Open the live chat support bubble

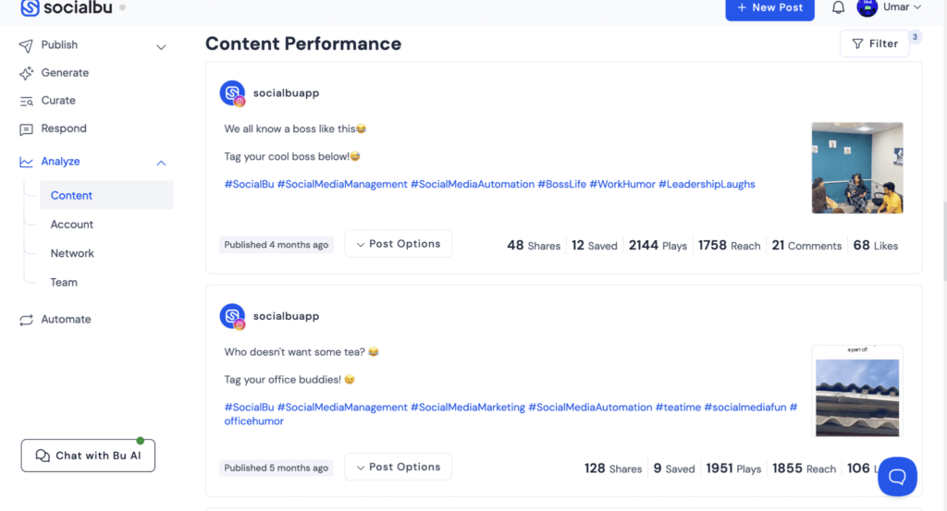(x=897, y=476)
